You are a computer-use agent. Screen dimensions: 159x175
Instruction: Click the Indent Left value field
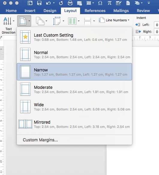tap(156, 25)
